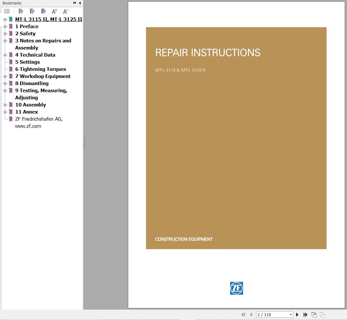Open the 9 Testing, Measuring, Adjusting bookmark
347x320 pixels.
[x=41, y=94]
